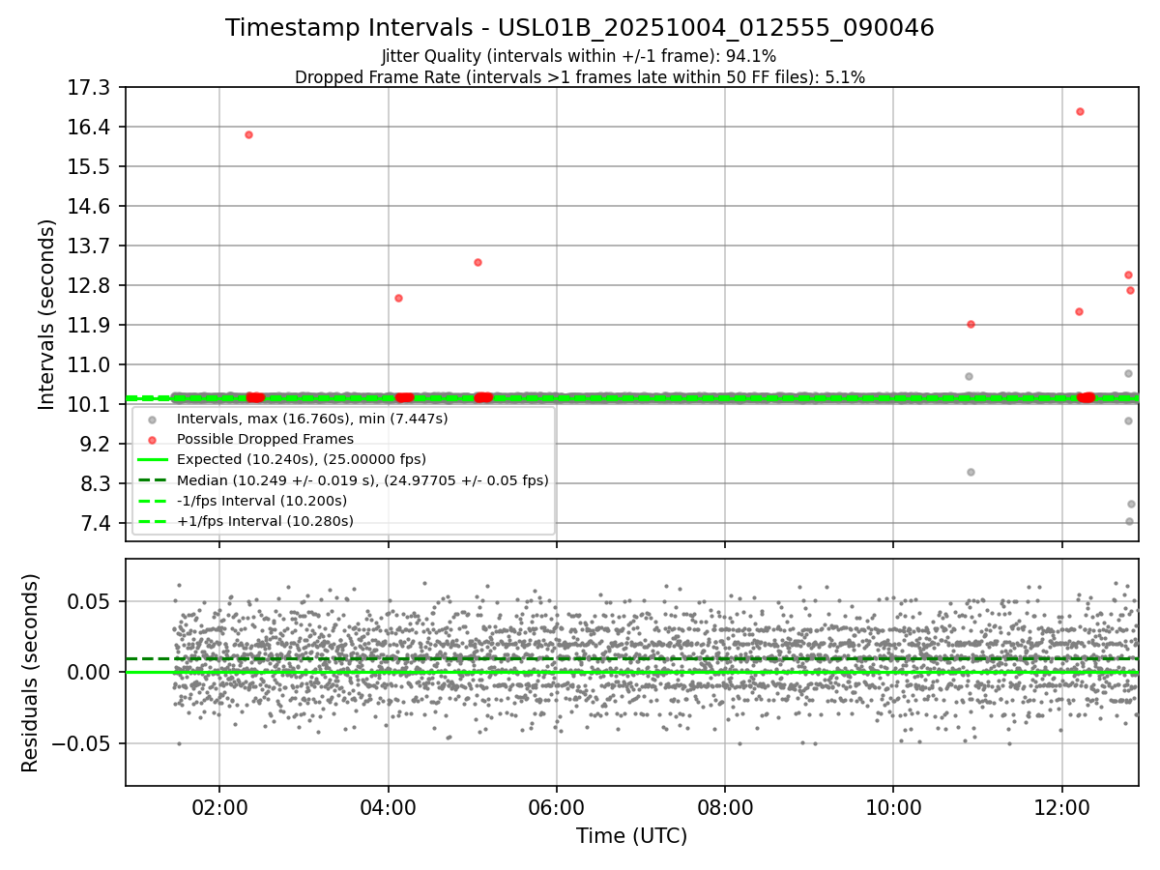Image resolution: width=1160 pixels, height=870 pixels.
Task: Click the time tick label "06:00"
Action: [x=557, y=806]
